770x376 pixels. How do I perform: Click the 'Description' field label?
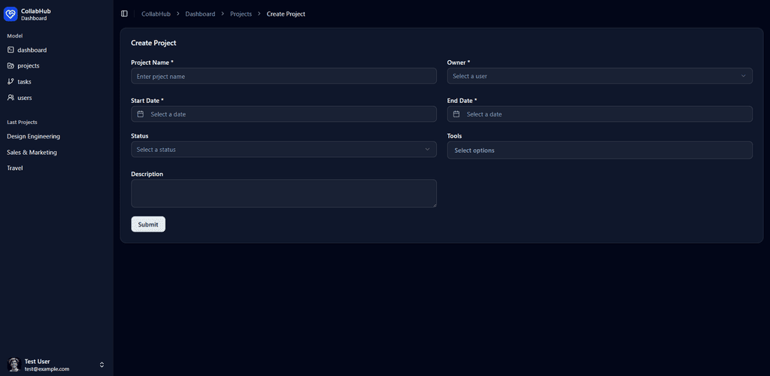pos(147,174)
